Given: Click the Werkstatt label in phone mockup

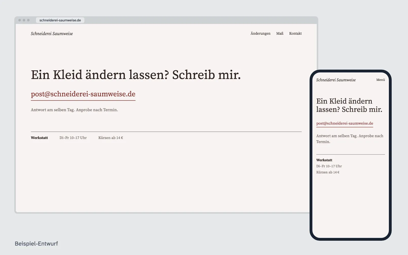Looking at the screenshot, I should coord(324,160).
